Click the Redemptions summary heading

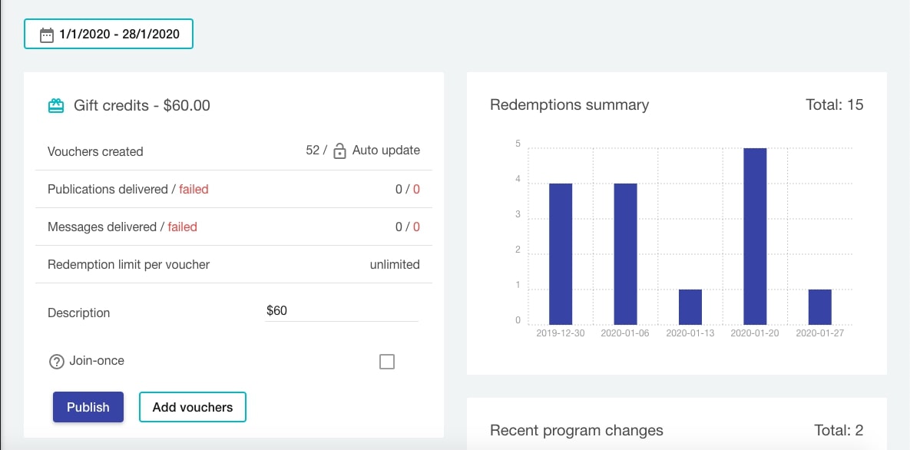pos(569,105)
